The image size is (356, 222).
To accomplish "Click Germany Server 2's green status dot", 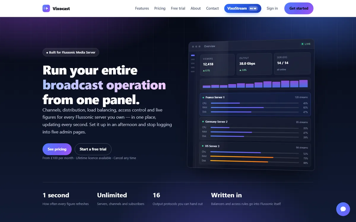I will coord(203,122).
